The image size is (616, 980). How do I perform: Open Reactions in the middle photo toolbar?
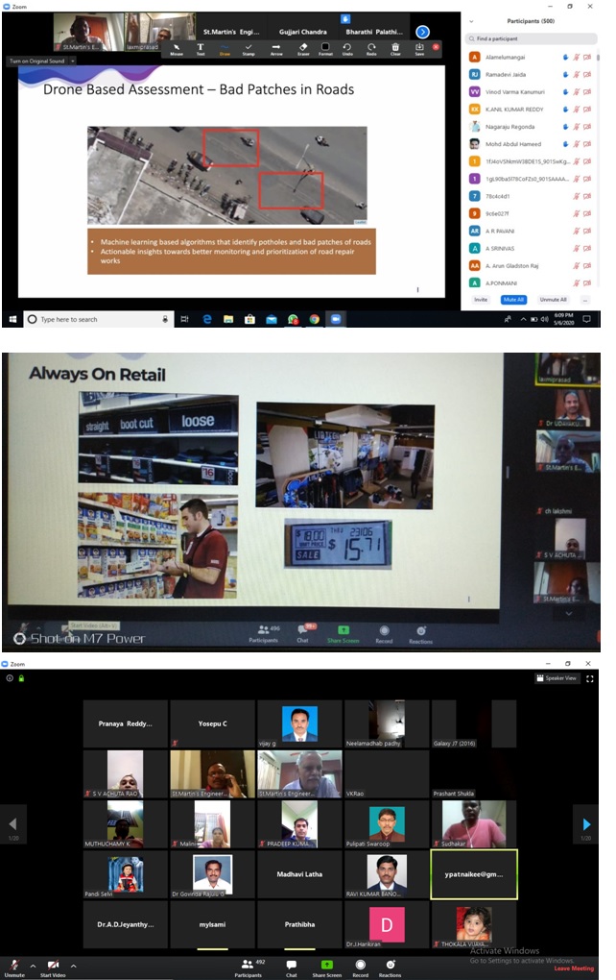point(420,634)
